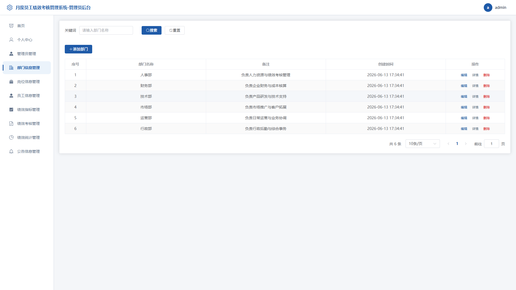Image resolution: width=516 pixels, height=290 pixels.
Task: Click the 负责产品研发与技术支持 remark cell
Action: click(266, 96)
